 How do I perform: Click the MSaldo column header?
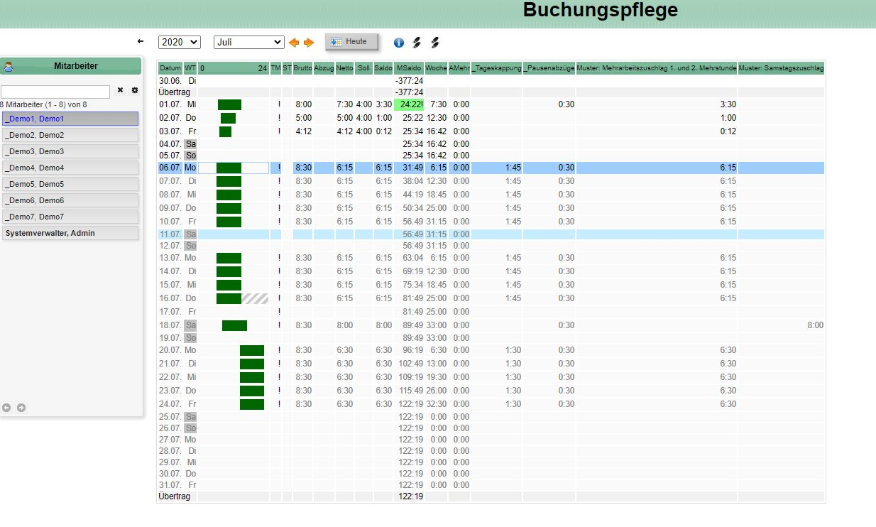click(409, 69)
